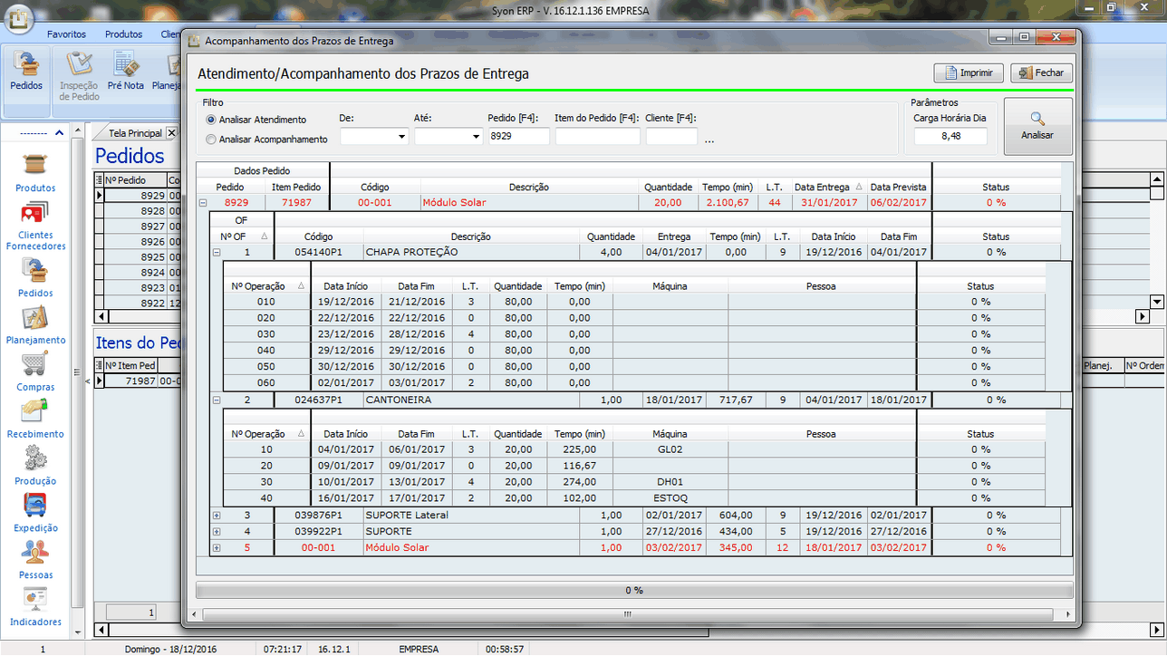Click the Analisar button
Viewport: 1167px width, 656px height.
tap(1037, 126)
